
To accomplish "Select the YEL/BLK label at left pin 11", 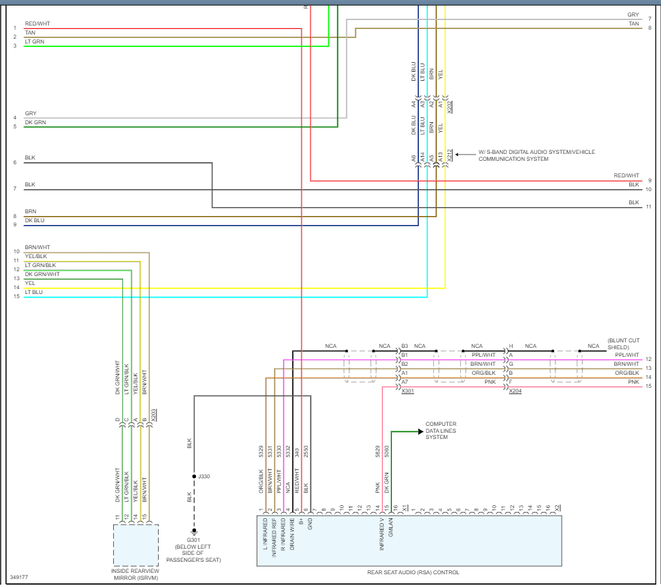I will 36,256.
